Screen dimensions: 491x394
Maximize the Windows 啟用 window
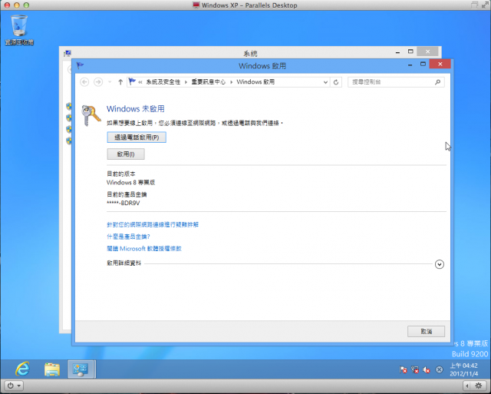click(x=423, y=65)
